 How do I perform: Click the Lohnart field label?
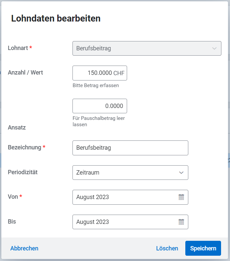[x=18, y=48]
